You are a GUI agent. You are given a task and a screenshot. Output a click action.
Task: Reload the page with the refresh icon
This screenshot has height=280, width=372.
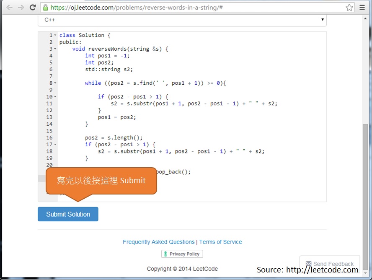pyautogui.click(x=32, y=7)
